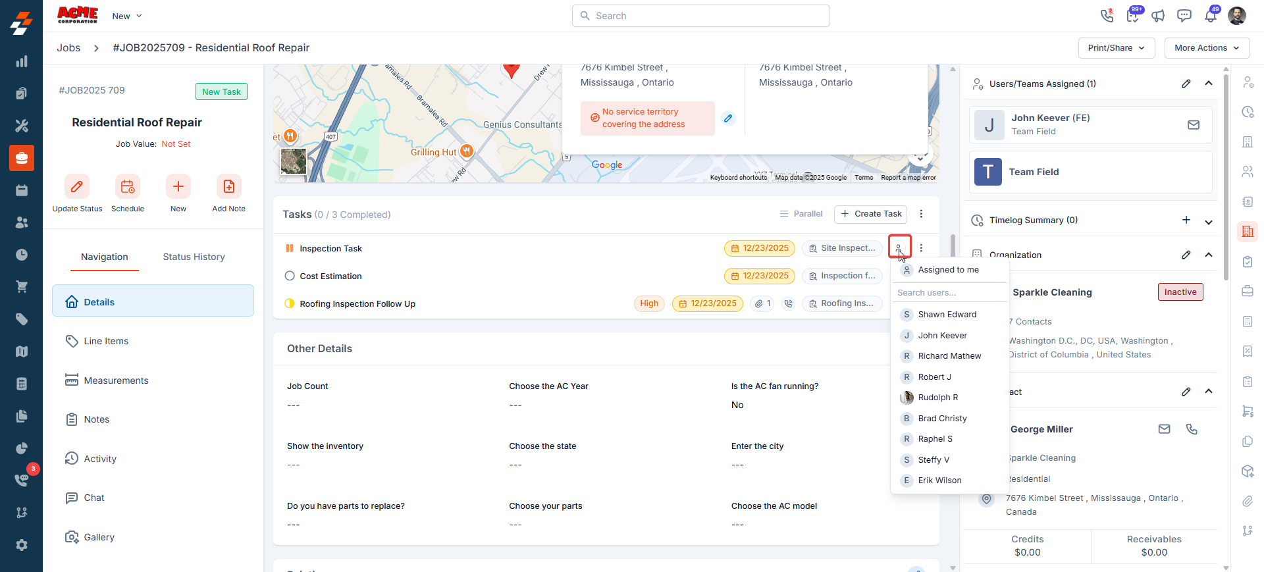Collapse Users/Teams Assigned section
Viewport: 1264px width, 572px height.
click(1209, 84)
